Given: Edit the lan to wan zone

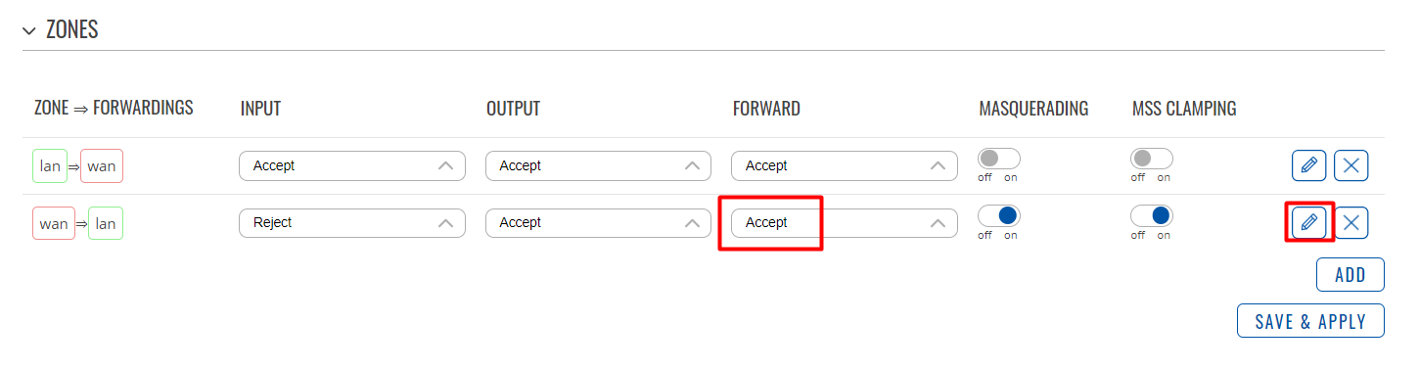Looking at the screenshot, I should (1308, 165).
